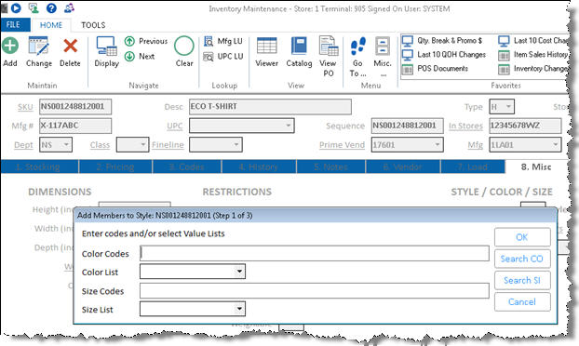The image size is (579, 346).
Task: Open the Catalog book icon
Action: (x=299, y=47)
